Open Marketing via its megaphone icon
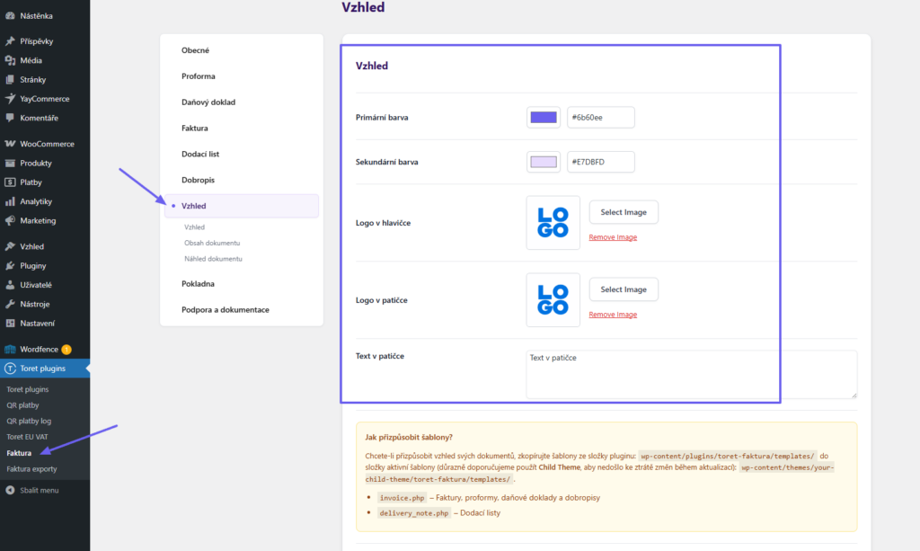Screen dimensions: 920x551 13,220
